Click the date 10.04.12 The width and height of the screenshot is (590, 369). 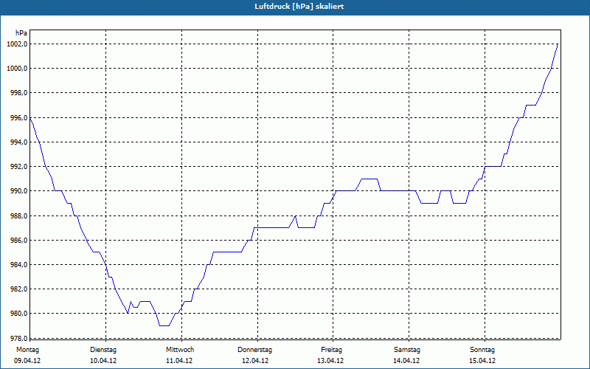point(103,361)
